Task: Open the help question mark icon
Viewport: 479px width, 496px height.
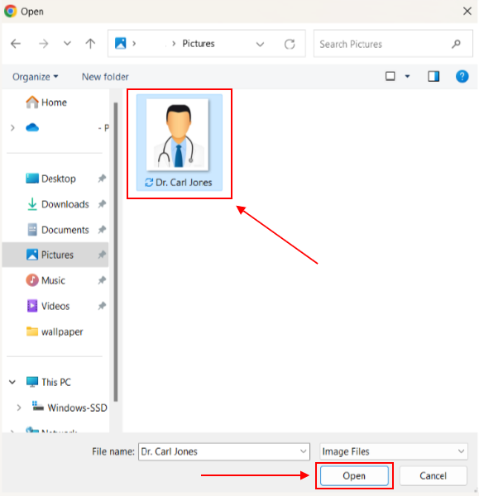Action: (462, 77)
